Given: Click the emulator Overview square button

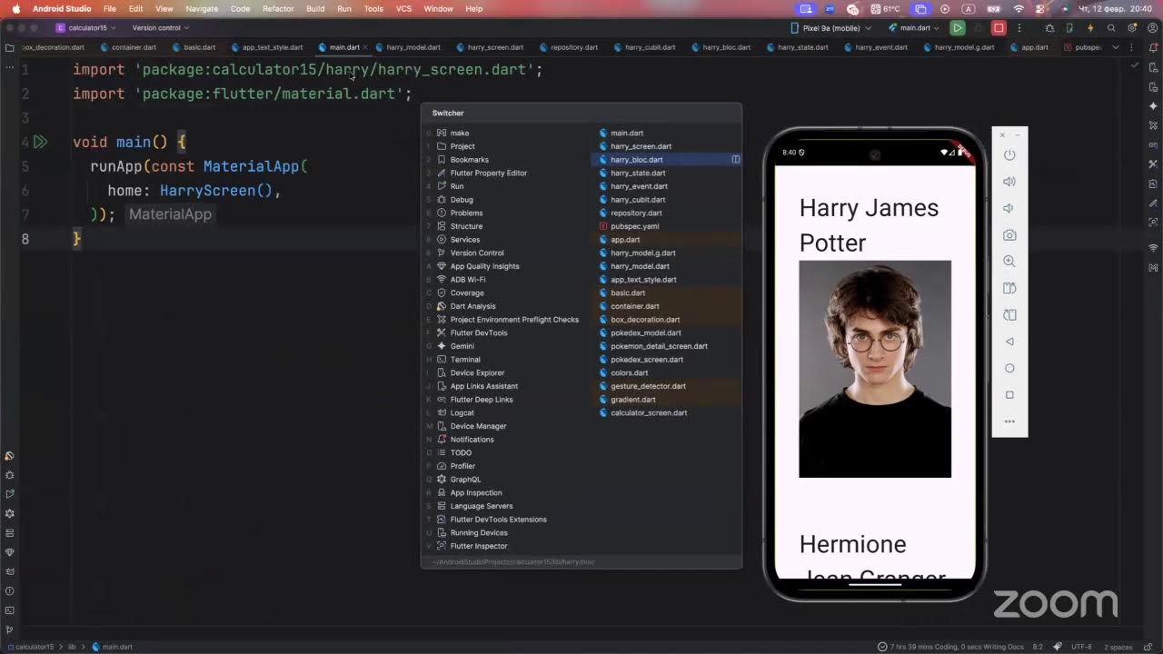Looking at the screenshot, I should tap(1009, 395).
